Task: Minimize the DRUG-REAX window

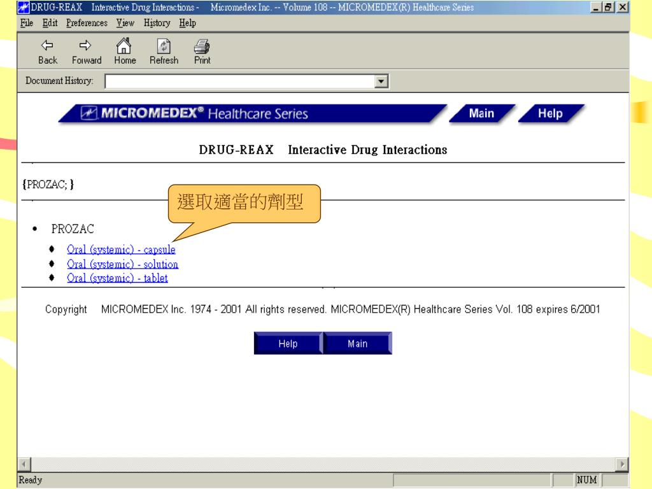Action: 596,7
